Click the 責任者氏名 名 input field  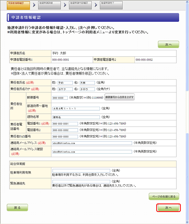tap(87, 83)
